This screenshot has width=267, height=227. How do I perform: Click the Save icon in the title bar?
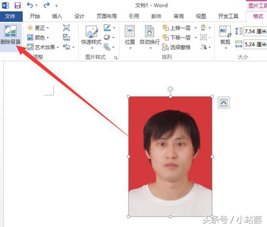pyautogui.click(x=17, y=6)
